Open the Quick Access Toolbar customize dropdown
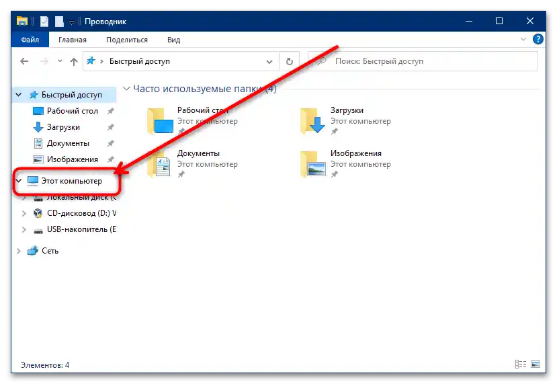This screenshot has height=384, width=557. (x=71, y=22)
